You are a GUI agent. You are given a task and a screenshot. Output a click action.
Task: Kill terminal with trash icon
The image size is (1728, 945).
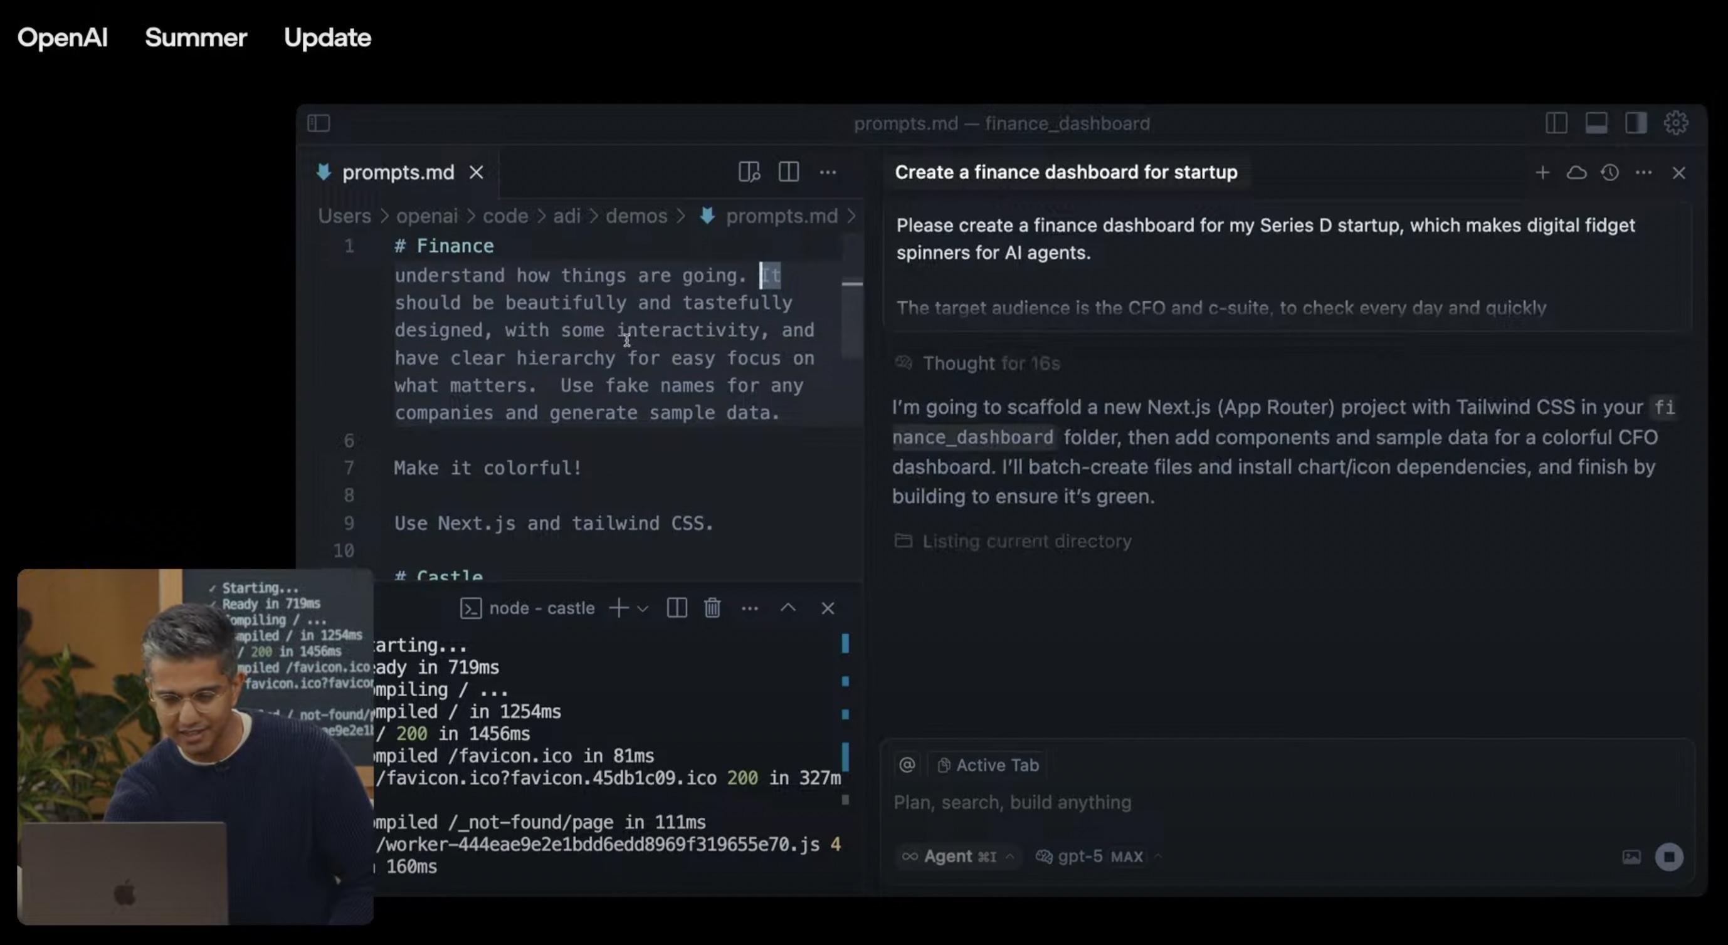pyautogui.click(x=712, y=608)
